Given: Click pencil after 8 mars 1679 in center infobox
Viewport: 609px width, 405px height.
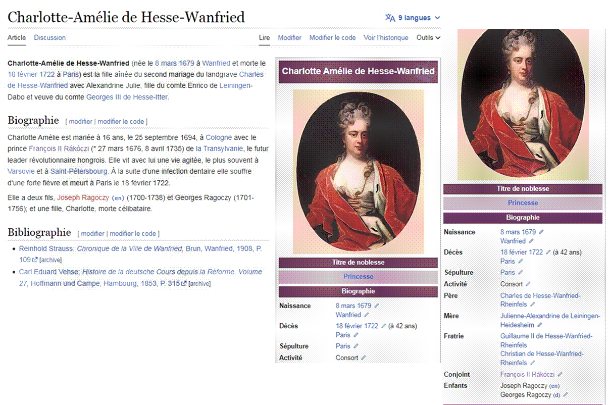Looking at the screenshot, I should coord(376,306).
